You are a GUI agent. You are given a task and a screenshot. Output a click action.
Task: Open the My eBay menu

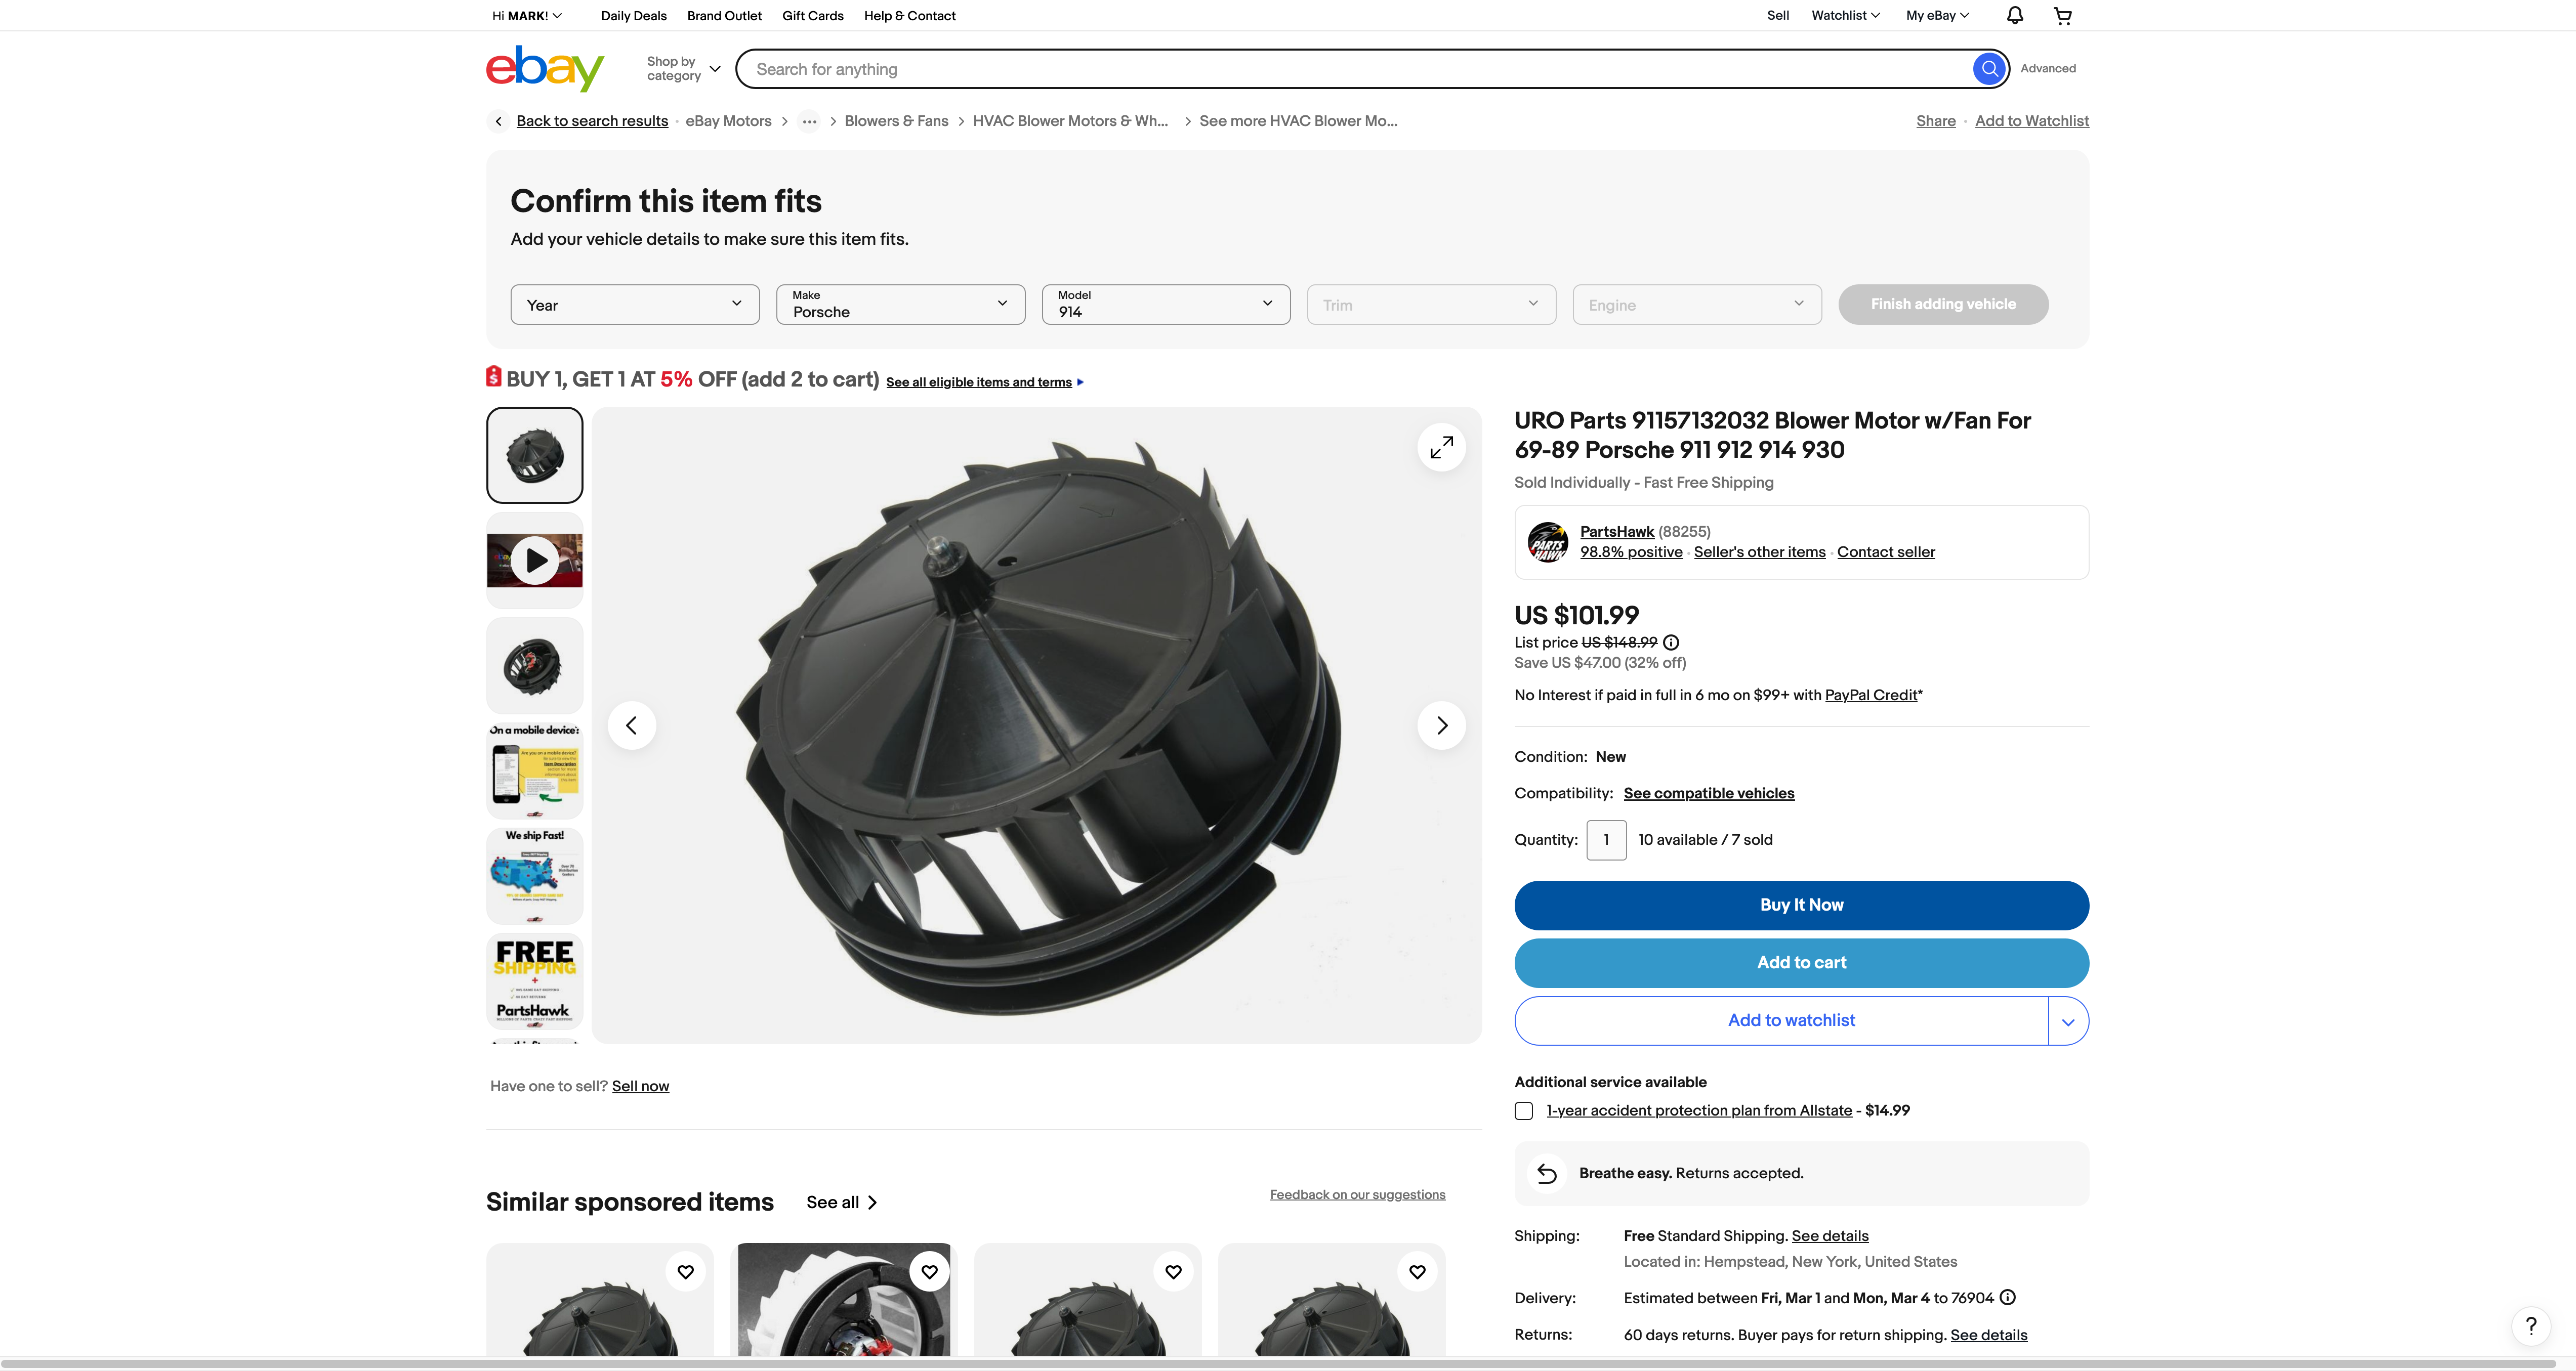pyautogui.click(x=1936, y=16)
